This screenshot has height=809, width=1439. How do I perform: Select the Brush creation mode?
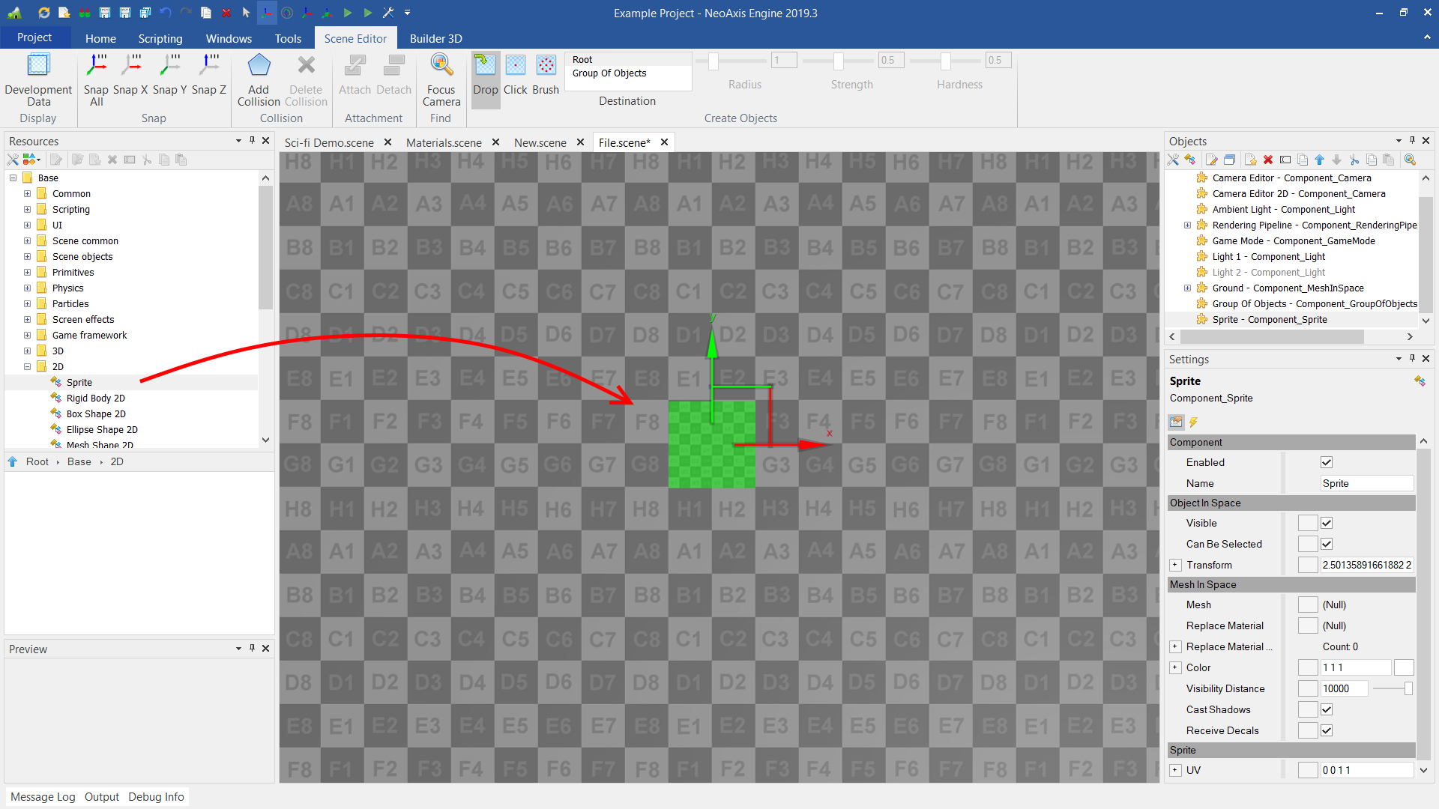coord(546,67)
